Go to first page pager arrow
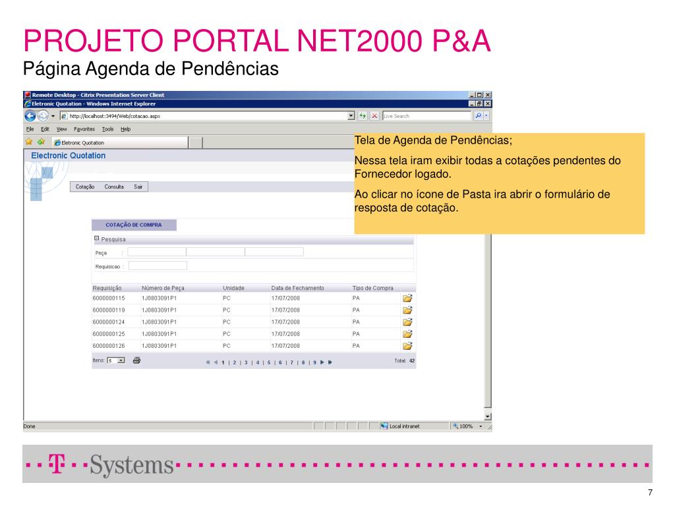Image resolution: width=675 pixels, height=506 pixels. [x=208, y=362]
